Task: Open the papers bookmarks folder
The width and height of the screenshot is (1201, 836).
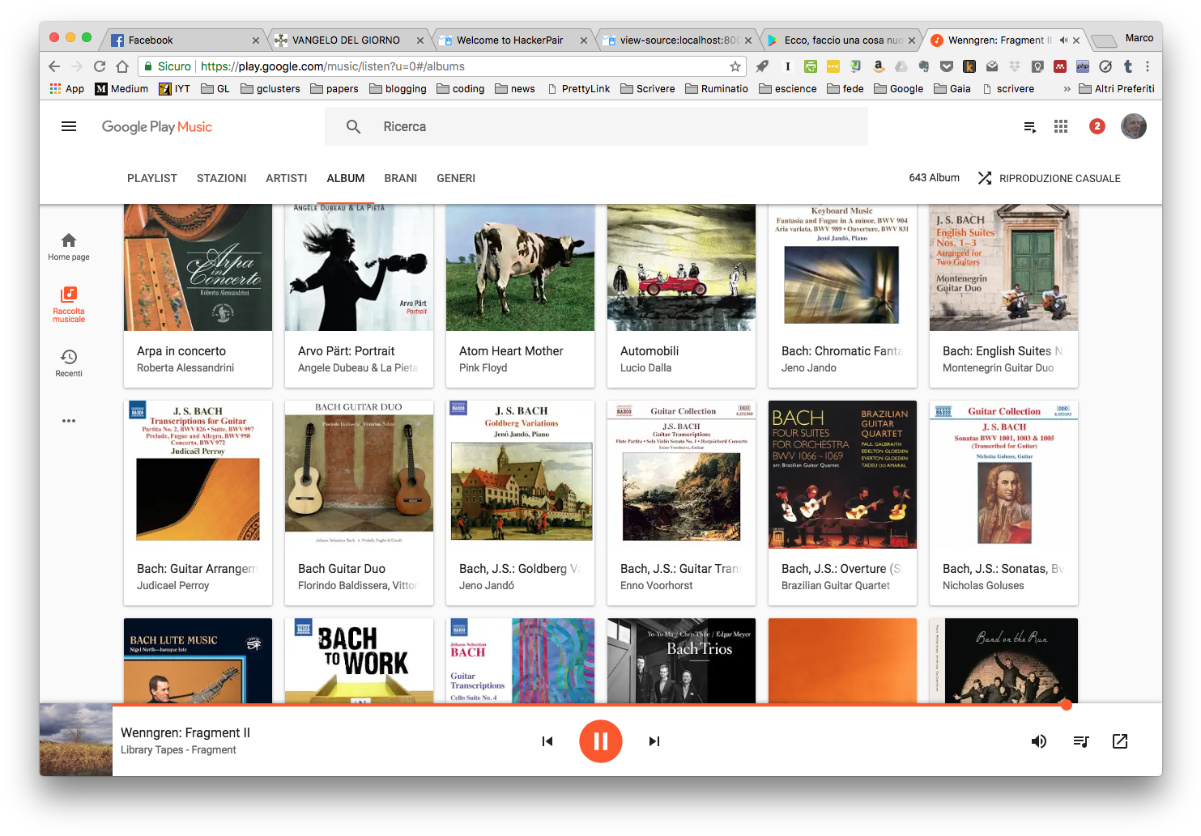Action: tap(334, 89)
